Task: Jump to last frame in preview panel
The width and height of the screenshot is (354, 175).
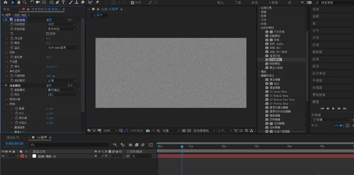Action: [345, 108]
